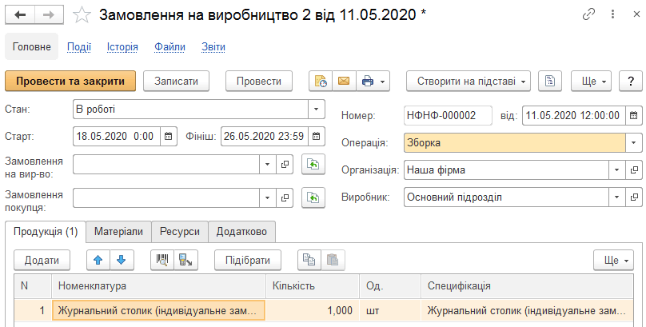Image resolution: width=646 pixels, height=327 pixels.
Task: Switch to the Додатково tab
Action: [x=241, y=231]
